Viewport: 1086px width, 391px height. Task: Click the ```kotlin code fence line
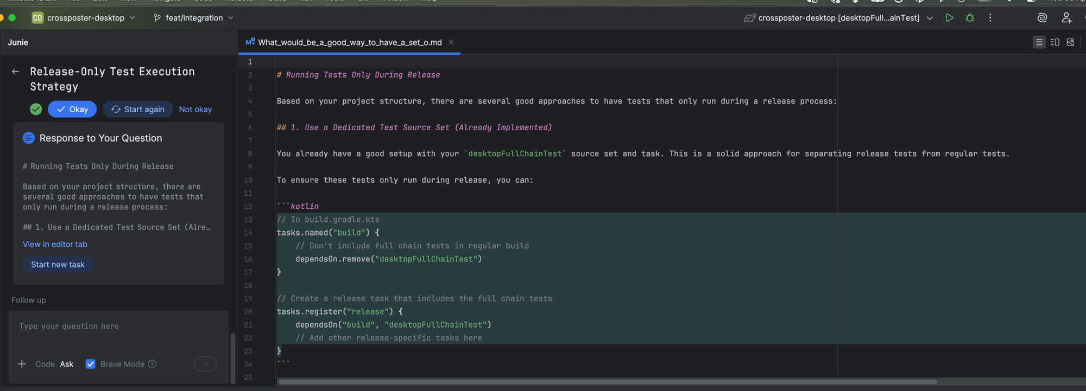[298, 206]
